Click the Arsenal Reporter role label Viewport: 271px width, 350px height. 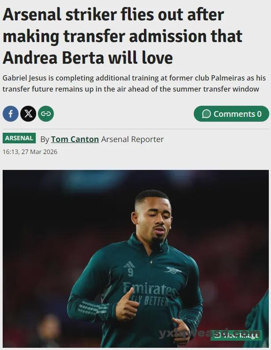coord(132,139)
